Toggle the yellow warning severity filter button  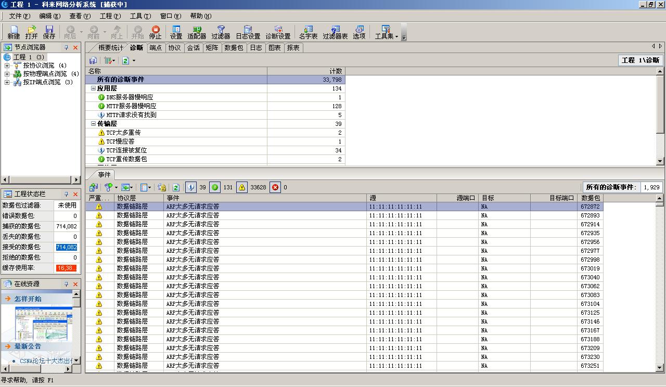tap(242, 187)
